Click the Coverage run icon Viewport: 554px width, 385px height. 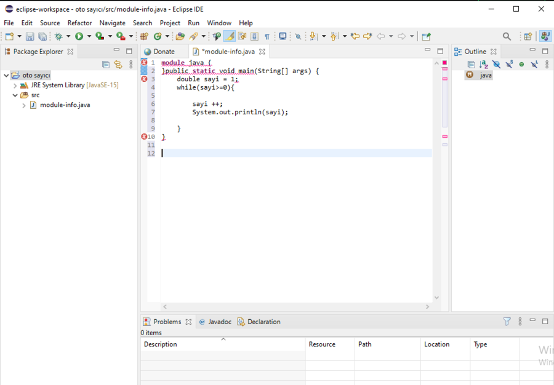click(100, 36)
